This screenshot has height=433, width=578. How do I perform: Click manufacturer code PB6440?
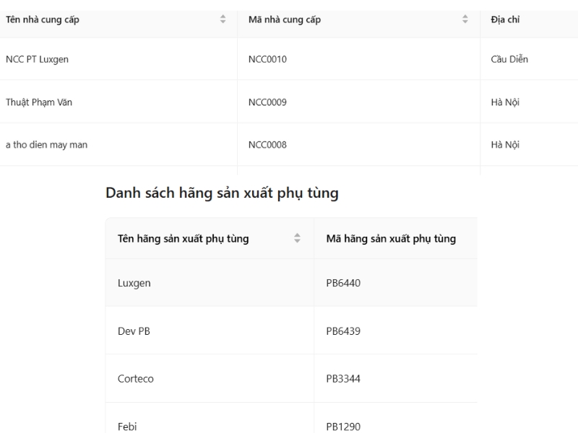point(343,283)
